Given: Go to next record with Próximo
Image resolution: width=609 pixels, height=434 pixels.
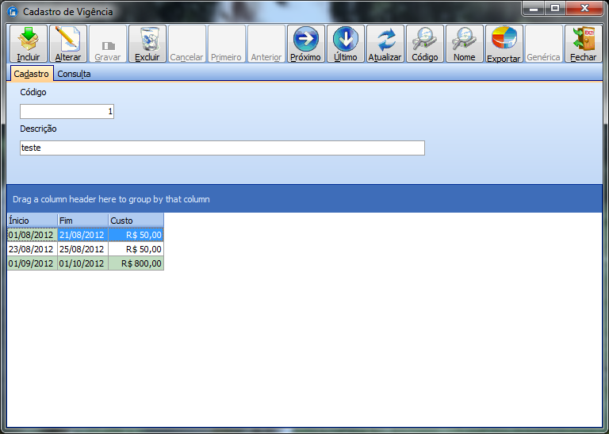Looking at the screenshot, I should (305, 39).
